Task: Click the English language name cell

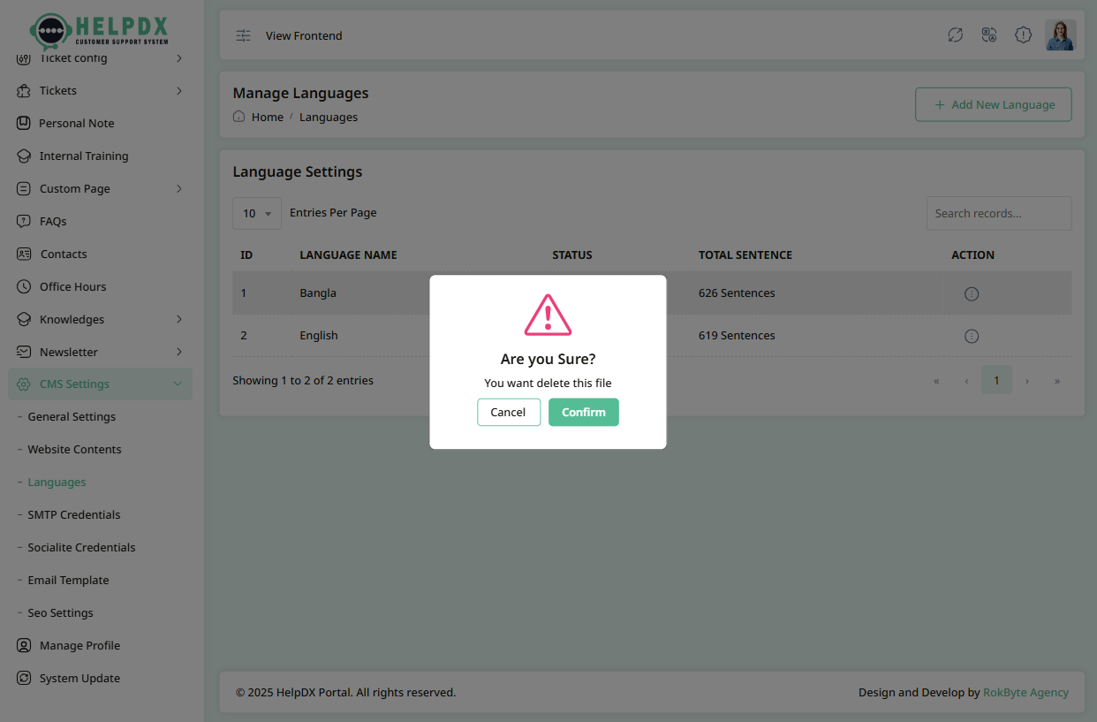Action: click(x=319, y=335)
